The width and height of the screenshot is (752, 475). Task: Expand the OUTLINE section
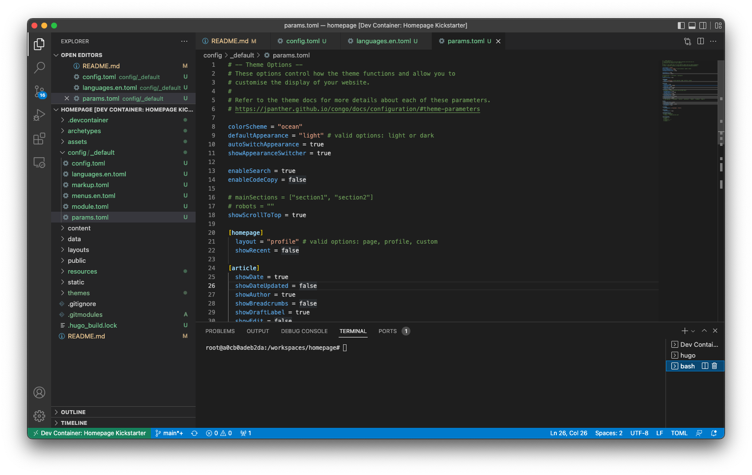coord(73,412)
